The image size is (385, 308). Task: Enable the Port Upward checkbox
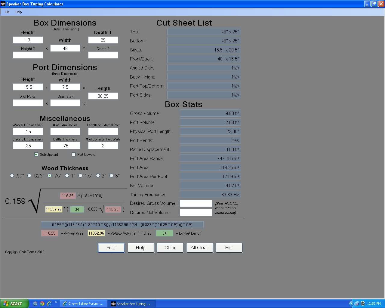pos(73,154)
